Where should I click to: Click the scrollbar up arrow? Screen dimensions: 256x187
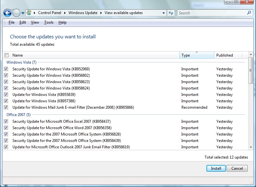(x=251, y=54)
